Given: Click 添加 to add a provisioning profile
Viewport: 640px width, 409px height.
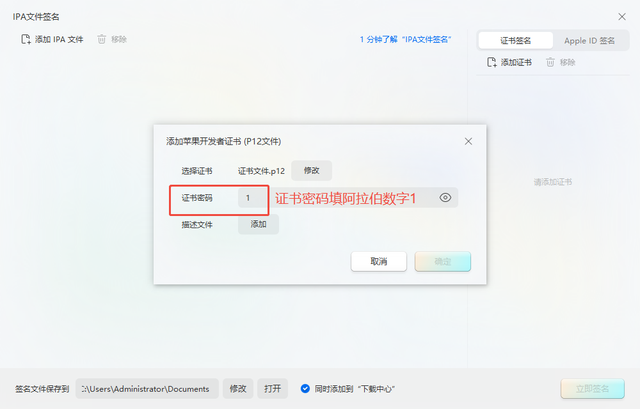Looking at the screenshot, I should coord(259,224).
